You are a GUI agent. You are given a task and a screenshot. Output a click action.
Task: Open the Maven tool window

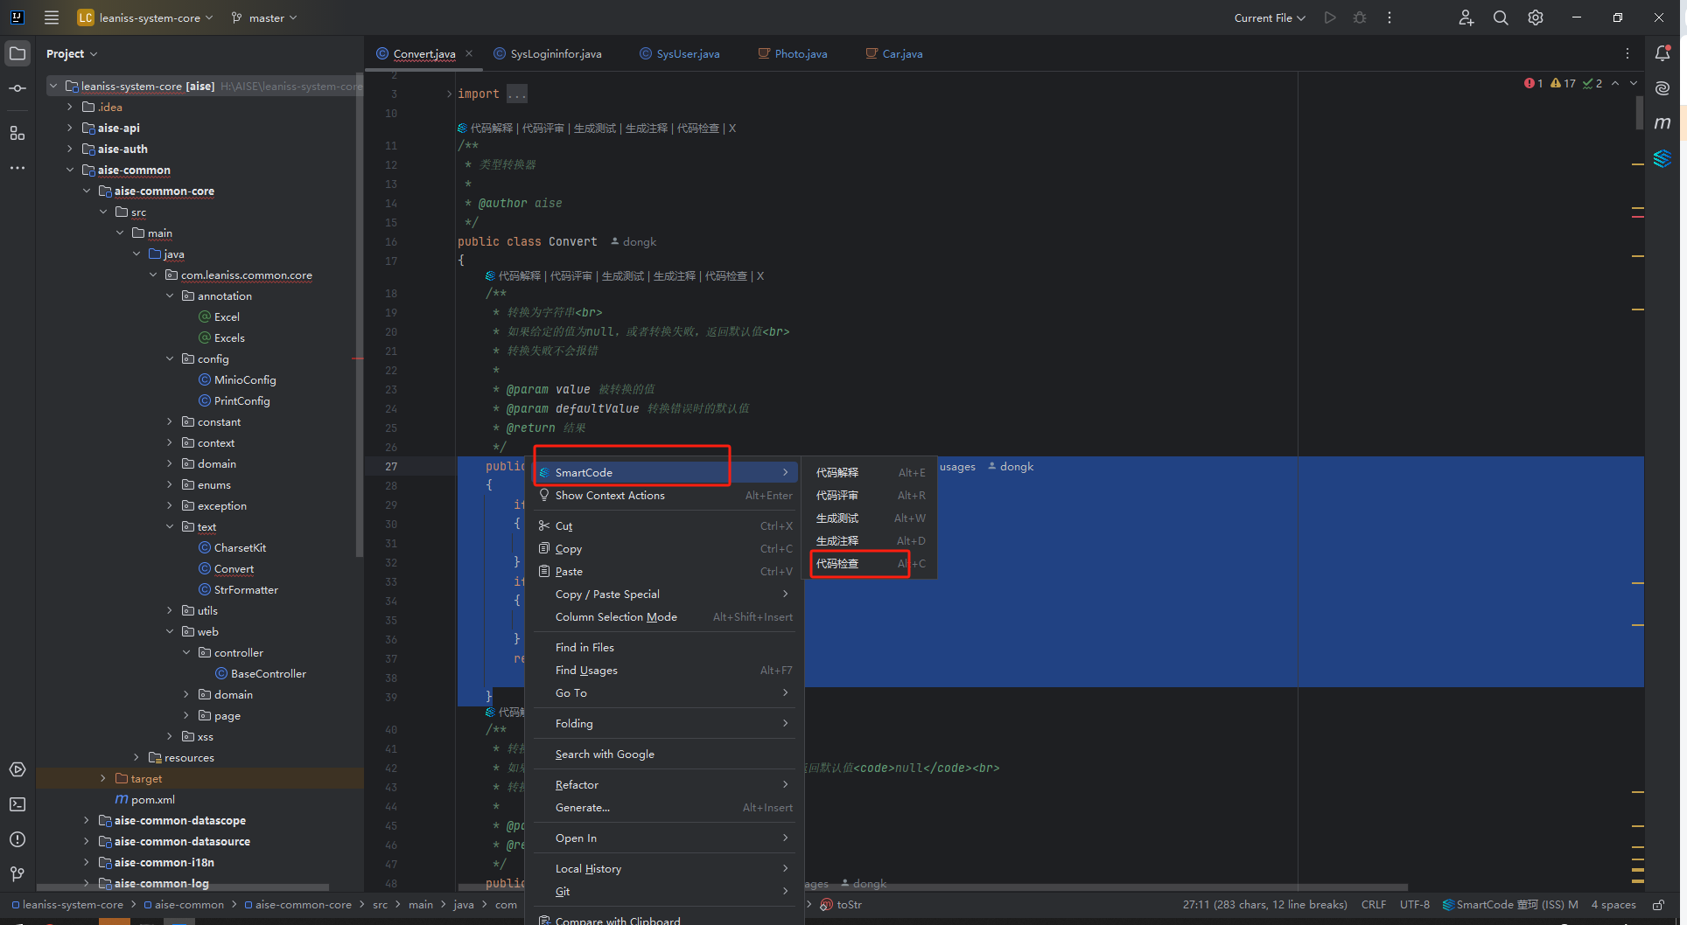point(1662,123)
